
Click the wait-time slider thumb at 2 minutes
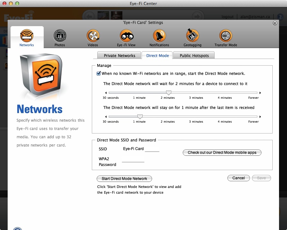[x=169, y=93]
